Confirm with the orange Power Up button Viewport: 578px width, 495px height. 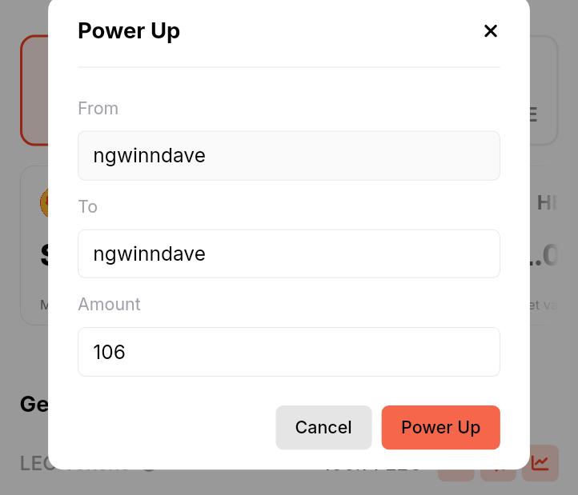point(440,427)
